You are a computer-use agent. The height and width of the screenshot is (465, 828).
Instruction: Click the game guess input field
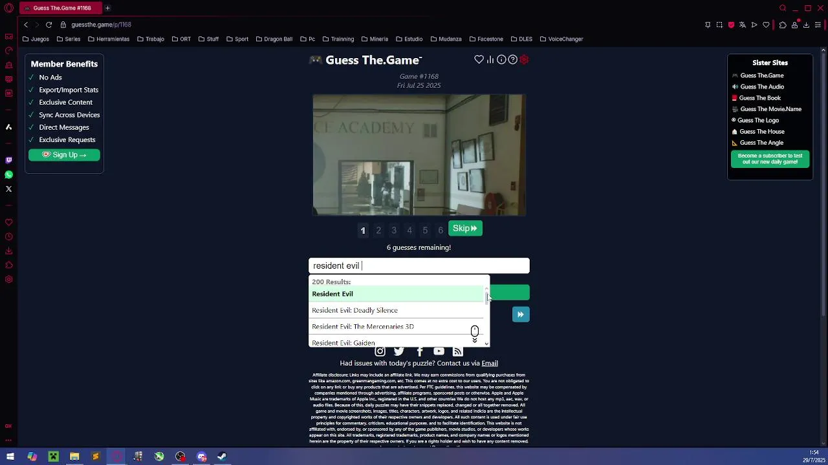point(419,265)
